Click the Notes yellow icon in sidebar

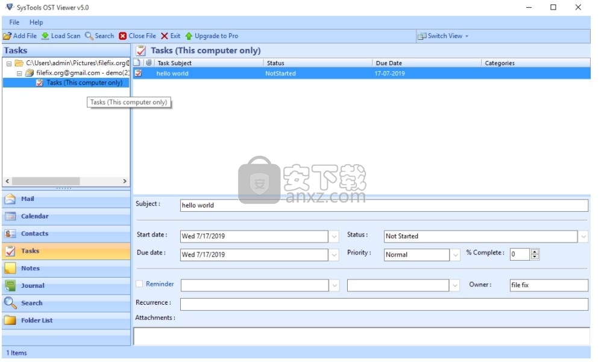[10, 268]
